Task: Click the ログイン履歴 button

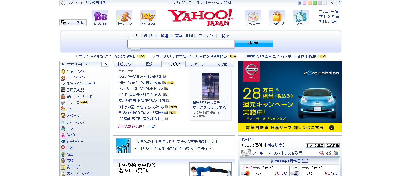Action: click(x=315, y=145)
